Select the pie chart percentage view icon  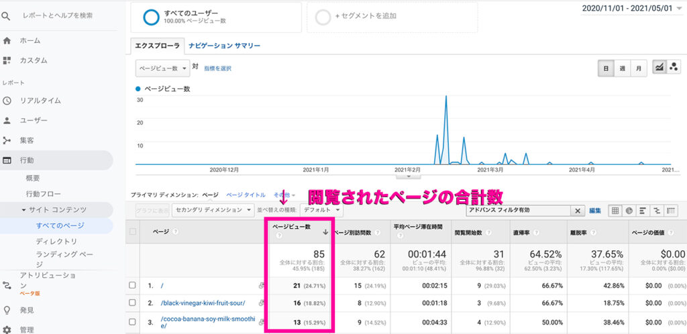point(629,211)
